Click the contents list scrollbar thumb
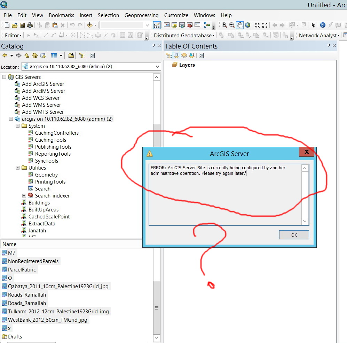347x343 pixels. [157, 308]
